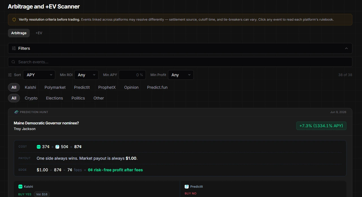Click the search magnifier icon
This screenshot has height=197, width=362.
(13, 62)
